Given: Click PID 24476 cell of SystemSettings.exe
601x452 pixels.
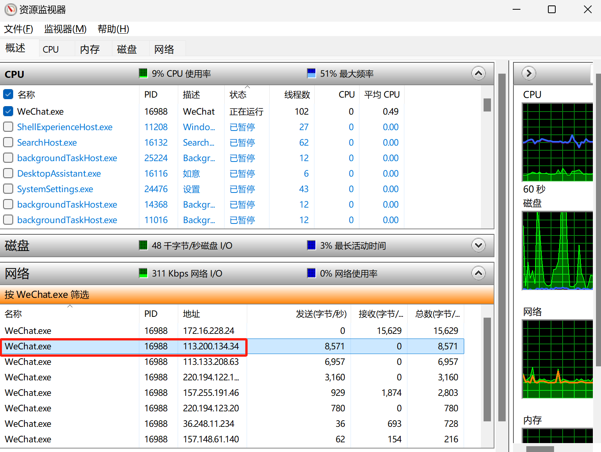Looking at the screenshot, I should pyautogui.click(x=156, y=189).
